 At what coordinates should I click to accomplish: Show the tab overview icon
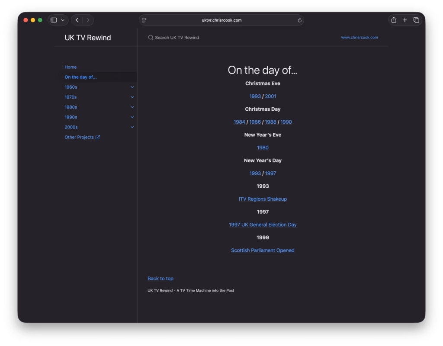416,20
